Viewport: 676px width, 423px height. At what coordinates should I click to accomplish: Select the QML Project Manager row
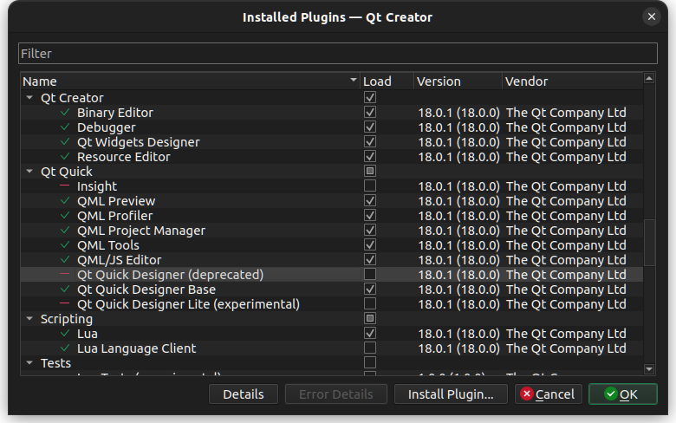[332, 231]
